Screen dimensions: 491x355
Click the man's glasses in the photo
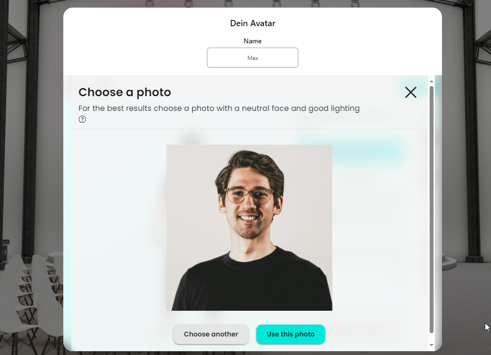248,195
